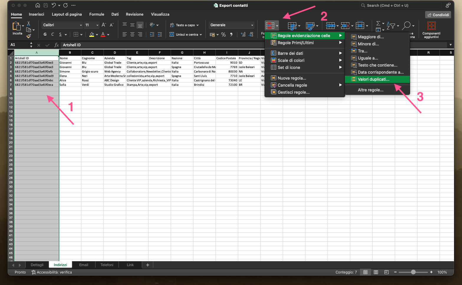Open the Formule ribbon tab
This screenshot has width=462, height=285.
coord(97,14)
